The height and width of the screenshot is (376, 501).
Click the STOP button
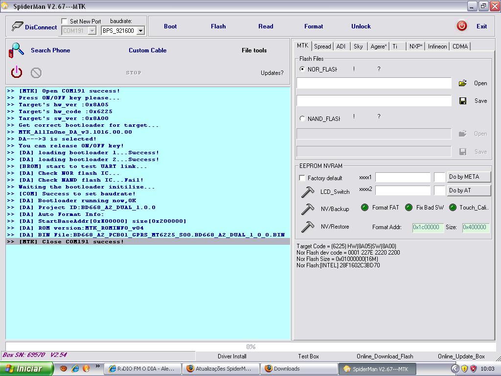[x=134, y=73]
